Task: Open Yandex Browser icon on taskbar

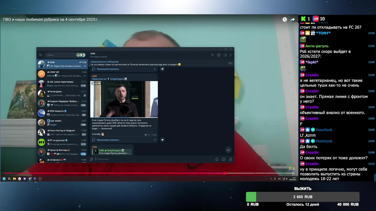Action: [x=19, y=179]
